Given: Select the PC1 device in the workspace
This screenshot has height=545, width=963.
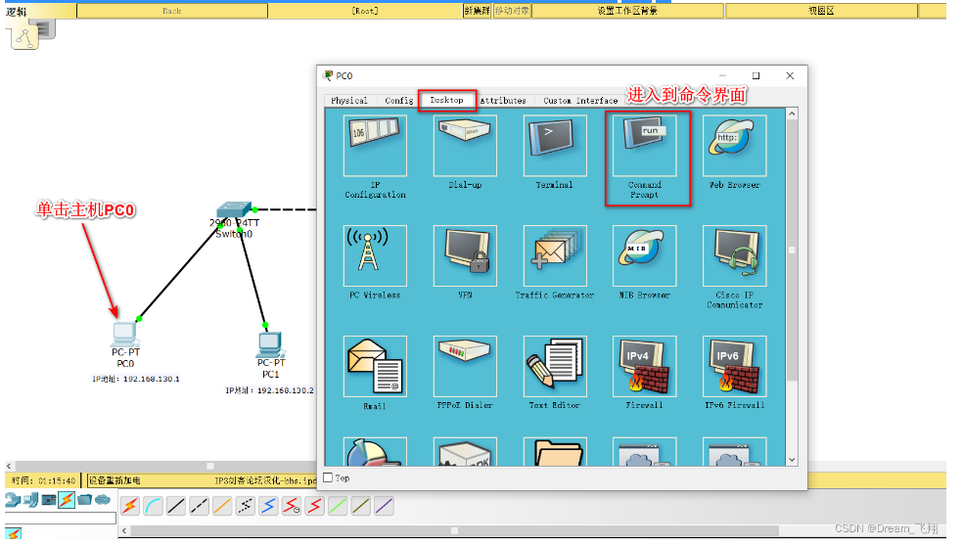Looking at the screenshot, I should click(x=270, y=345).
